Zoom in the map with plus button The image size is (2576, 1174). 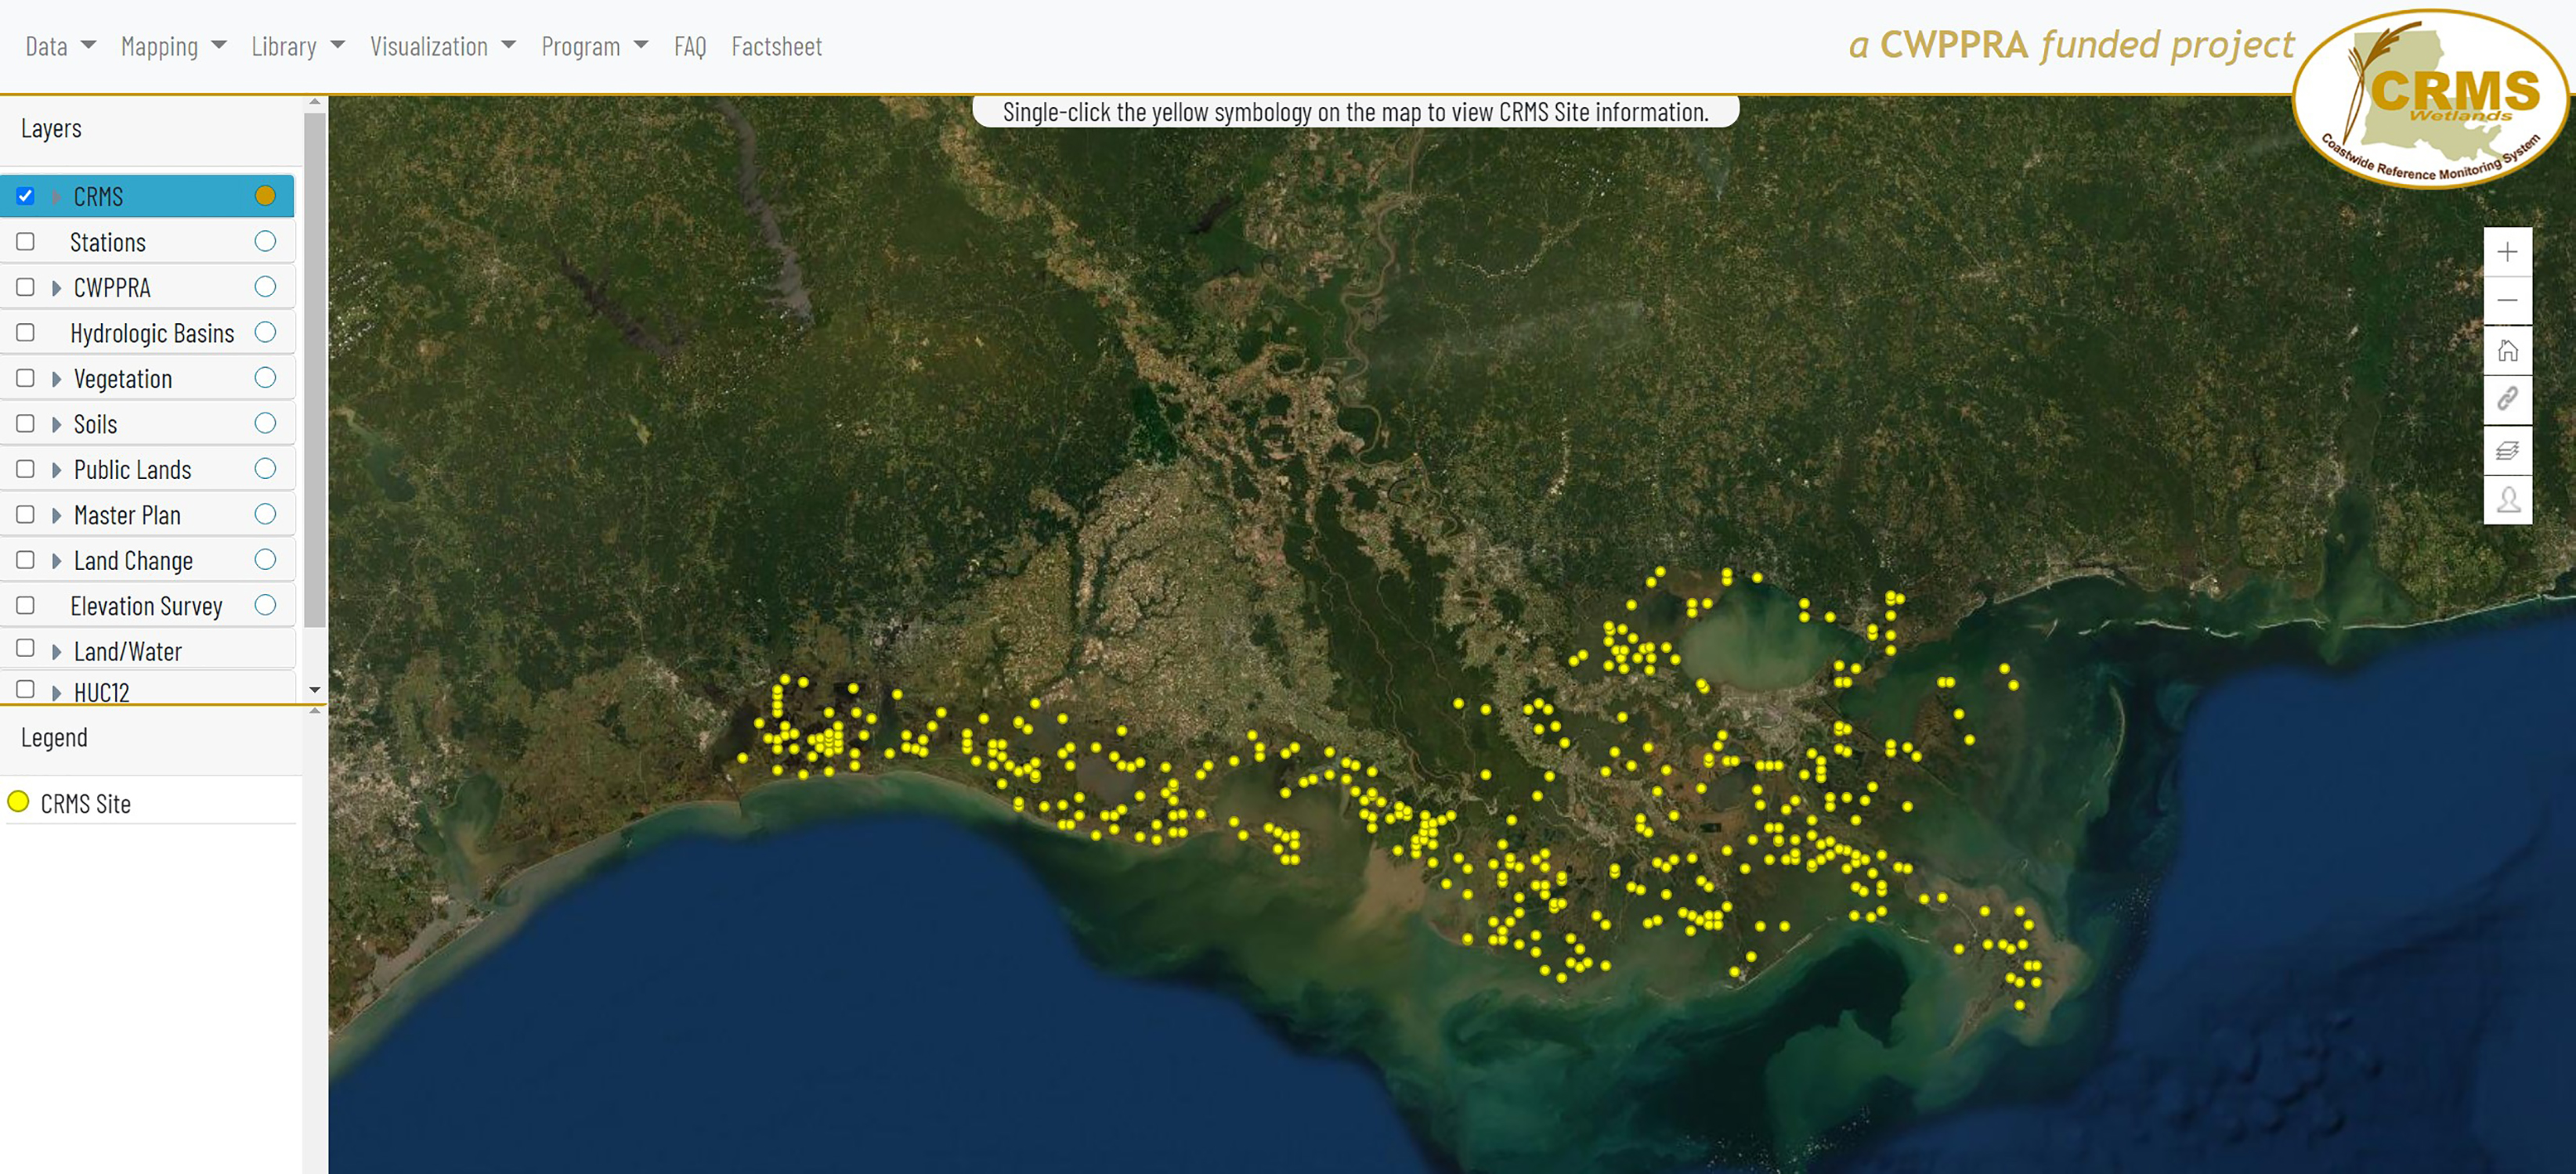[x=2506, y=252]
